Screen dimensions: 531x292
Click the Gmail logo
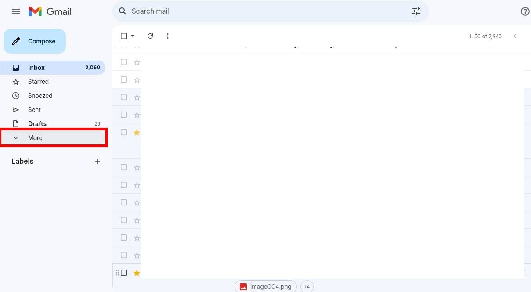click(49, 11)
